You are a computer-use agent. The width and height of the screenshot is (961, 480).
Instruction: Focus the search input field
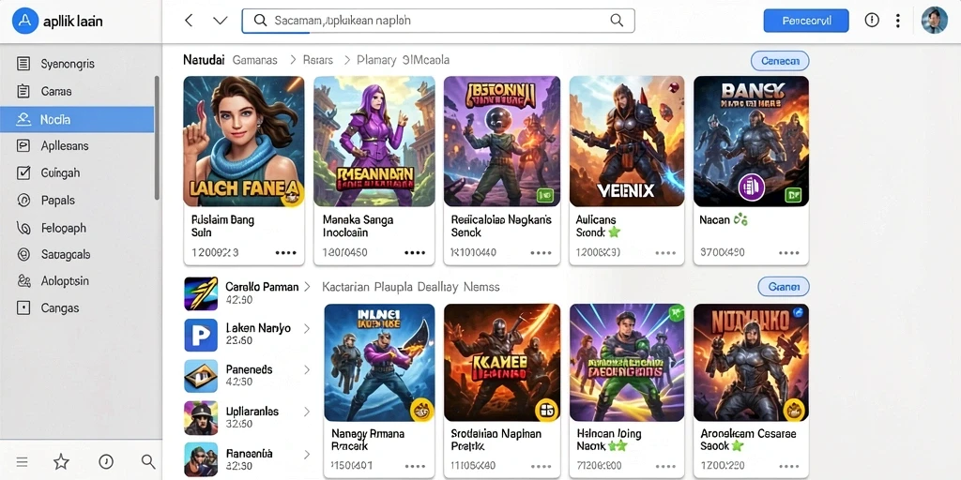click(x=438, y=21)
